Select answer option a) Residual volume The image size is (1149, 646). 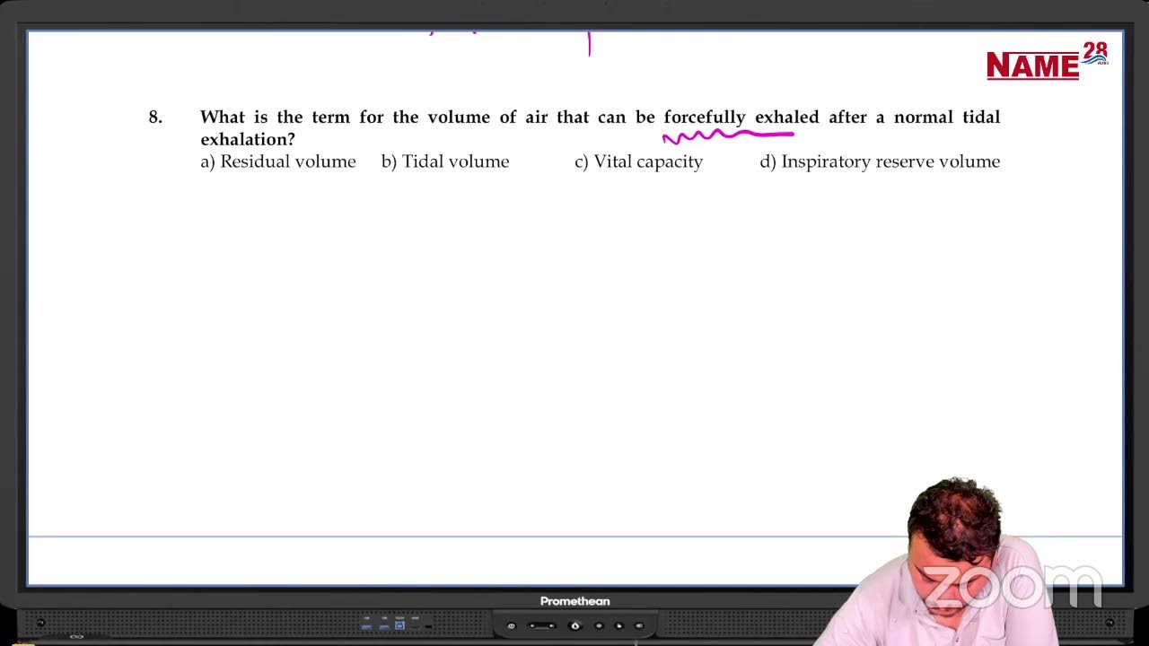(278, 161)
